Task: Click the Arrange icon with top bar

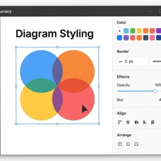Action: click(136, 144)
